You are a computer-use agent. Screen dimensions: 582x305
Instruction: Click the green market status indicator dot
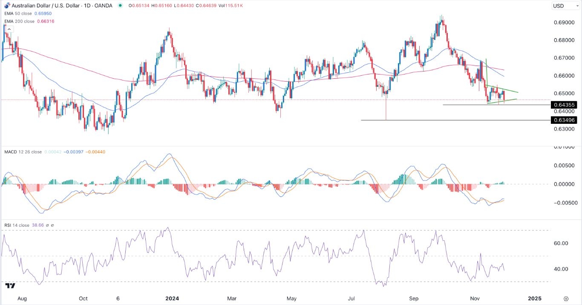click(121, 6)
